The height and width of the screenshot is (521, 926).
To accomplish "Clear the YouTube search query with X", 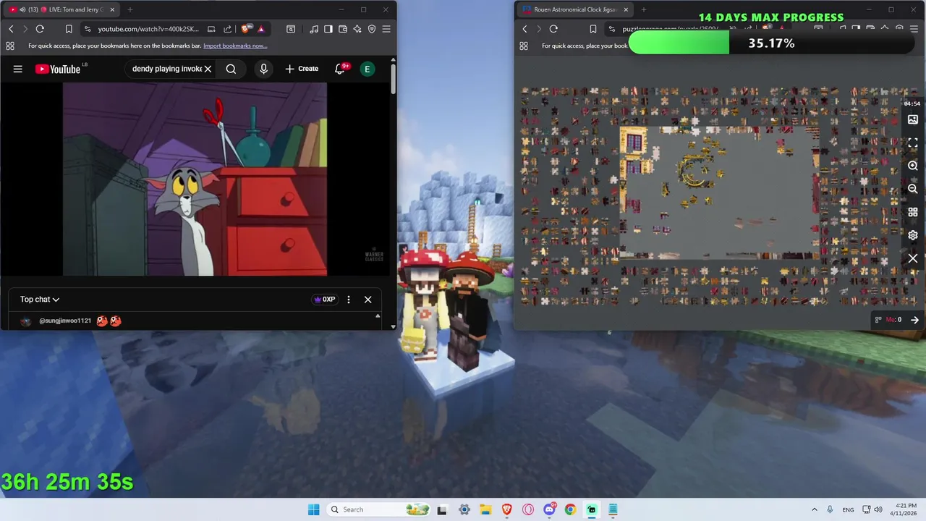I will click(x=208, y=69).
